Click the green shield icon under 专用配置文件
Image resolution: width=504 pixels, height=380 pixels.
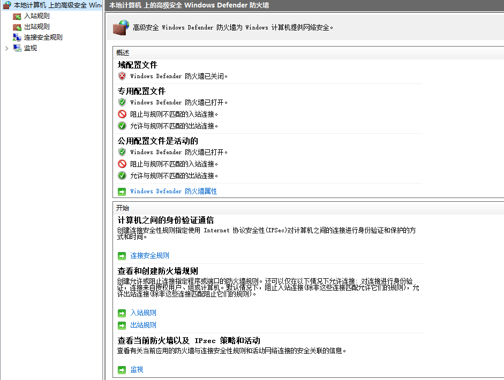[122, 102]
